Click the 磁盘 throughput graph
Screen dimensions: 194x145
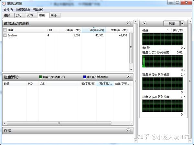(x=163, y=39)
